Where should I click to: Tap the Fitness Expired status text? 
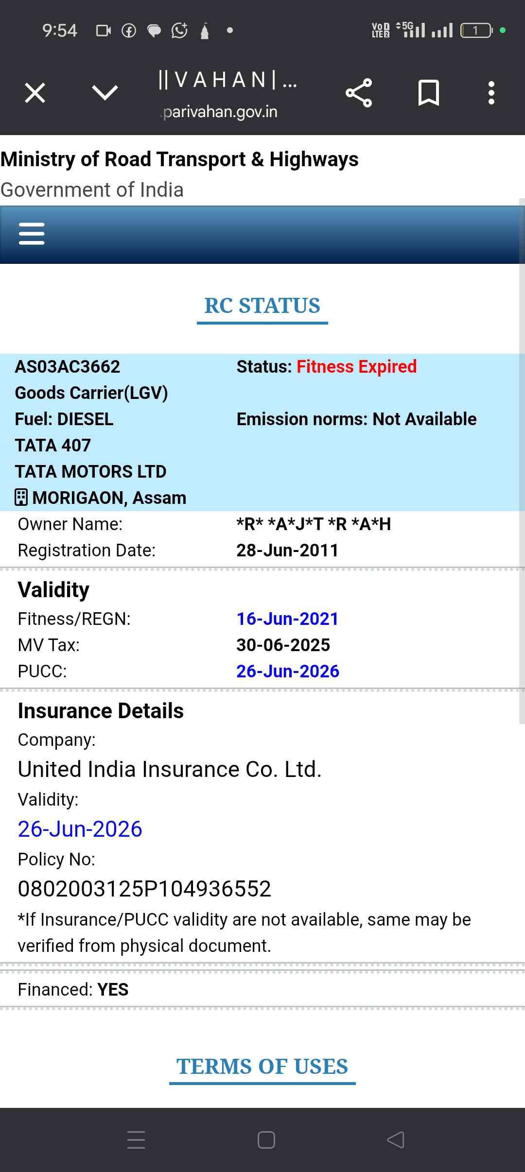click(x=356, y=366)
